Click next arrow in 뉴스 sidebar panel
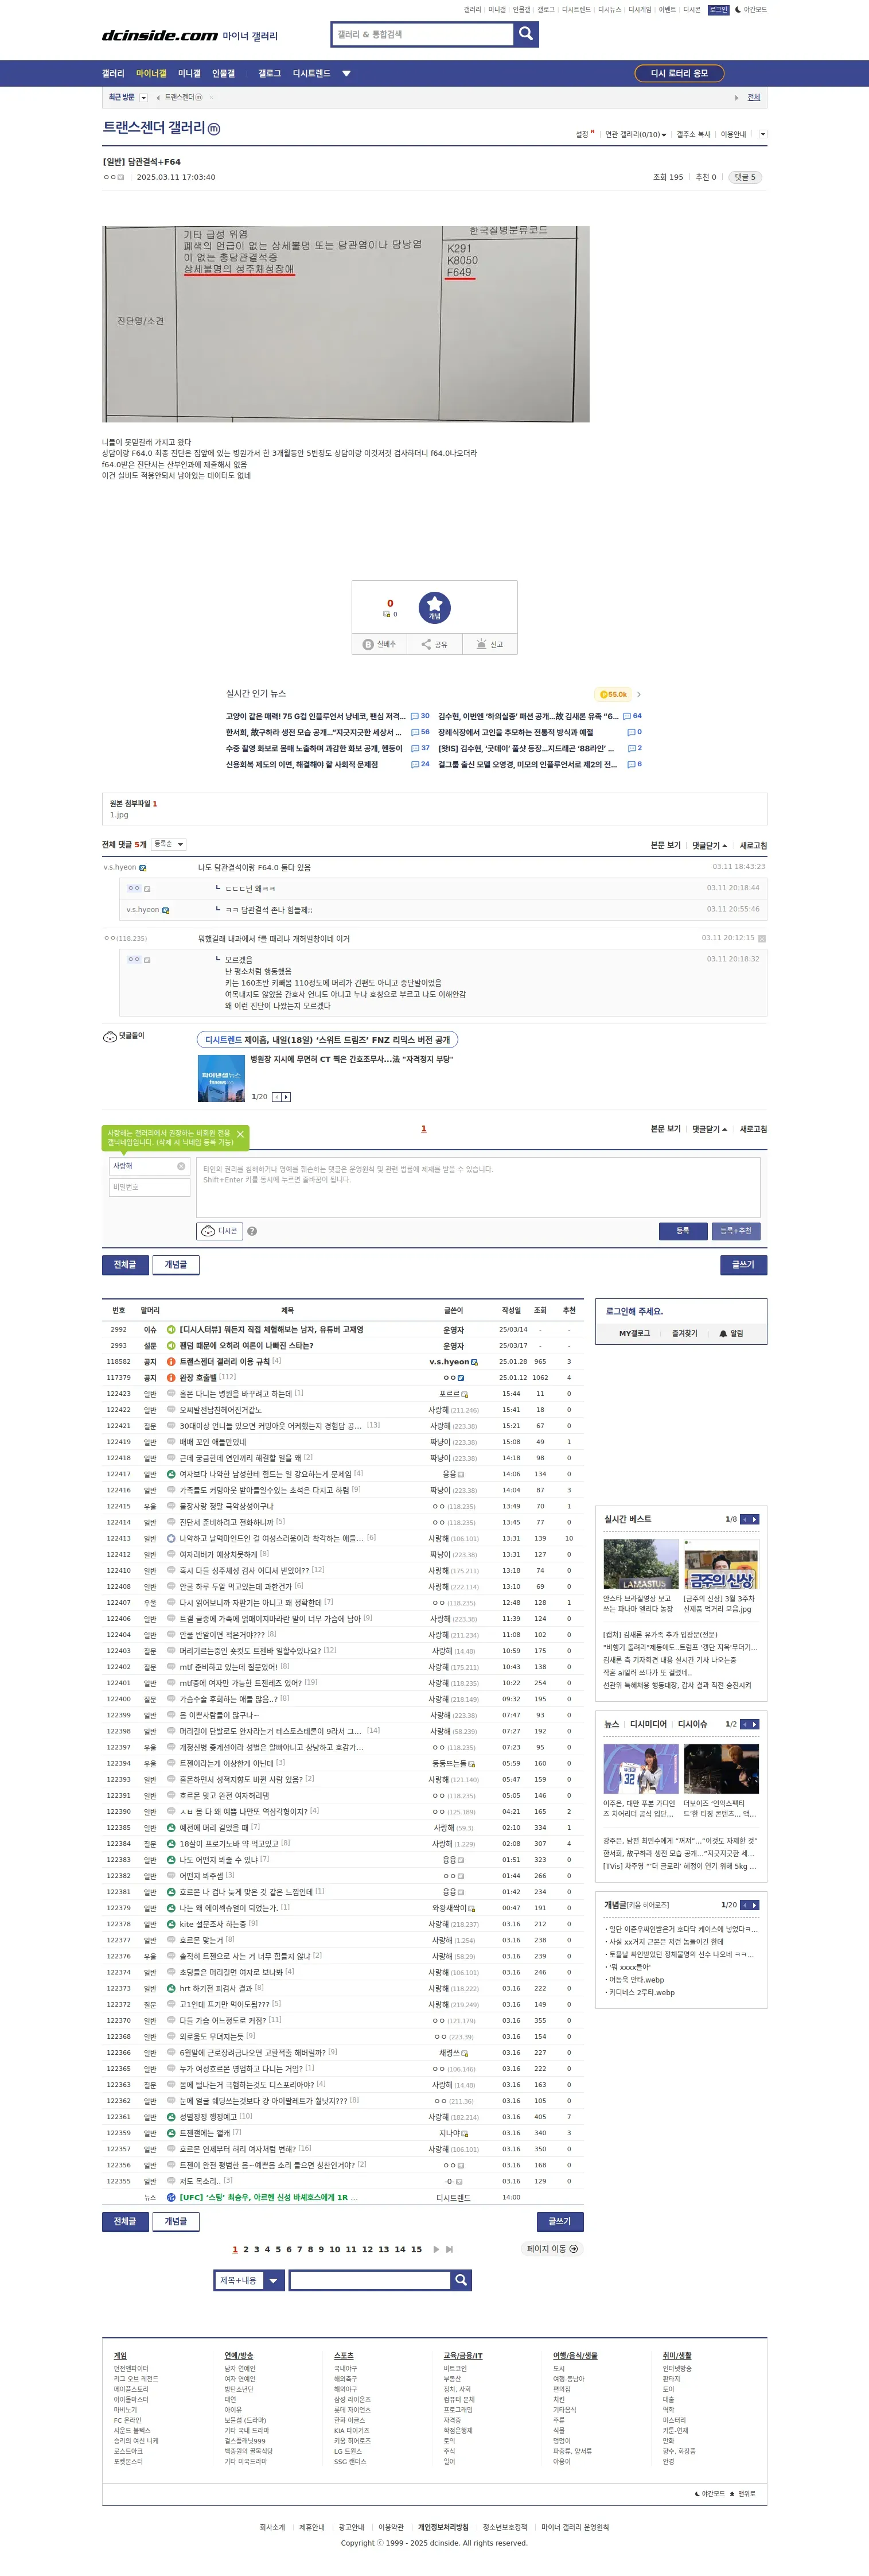Image resolution: width=869 pixels, height=2576 pixels. click(754, 1724)
